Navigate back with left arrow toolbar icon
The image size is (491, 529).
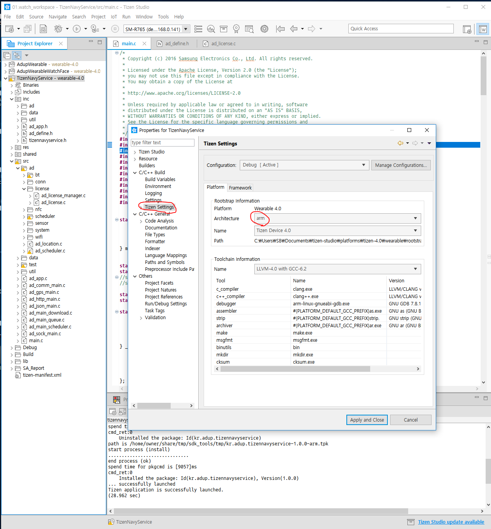coord(294,29)
